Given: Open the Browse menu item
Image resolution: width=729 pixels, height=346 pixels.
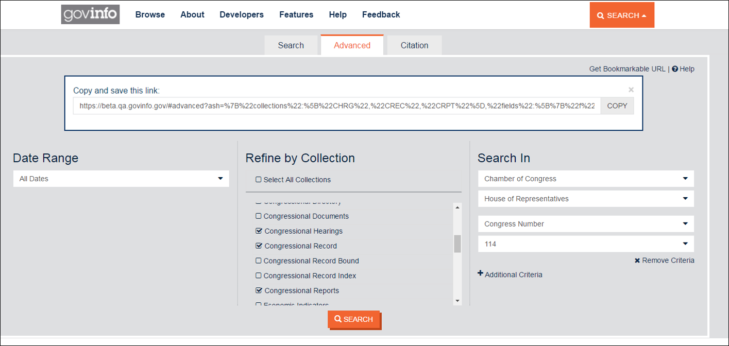Looking at the screenshot, I should click(150, 14).
